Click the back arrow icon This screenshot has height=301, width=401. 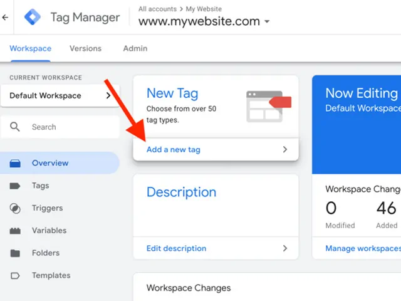(x=6, y=17)
